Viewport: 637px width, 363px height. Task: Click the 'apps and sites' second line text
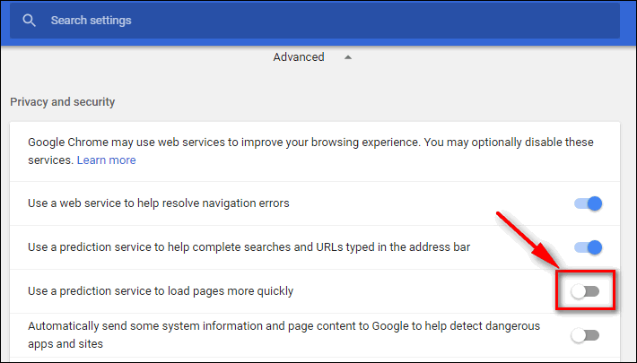[x=65, y=344]
